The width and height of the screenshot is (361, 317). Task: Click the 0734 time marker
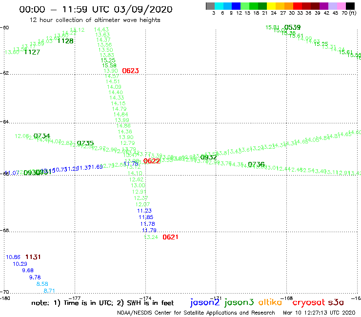tap(41, 136)
